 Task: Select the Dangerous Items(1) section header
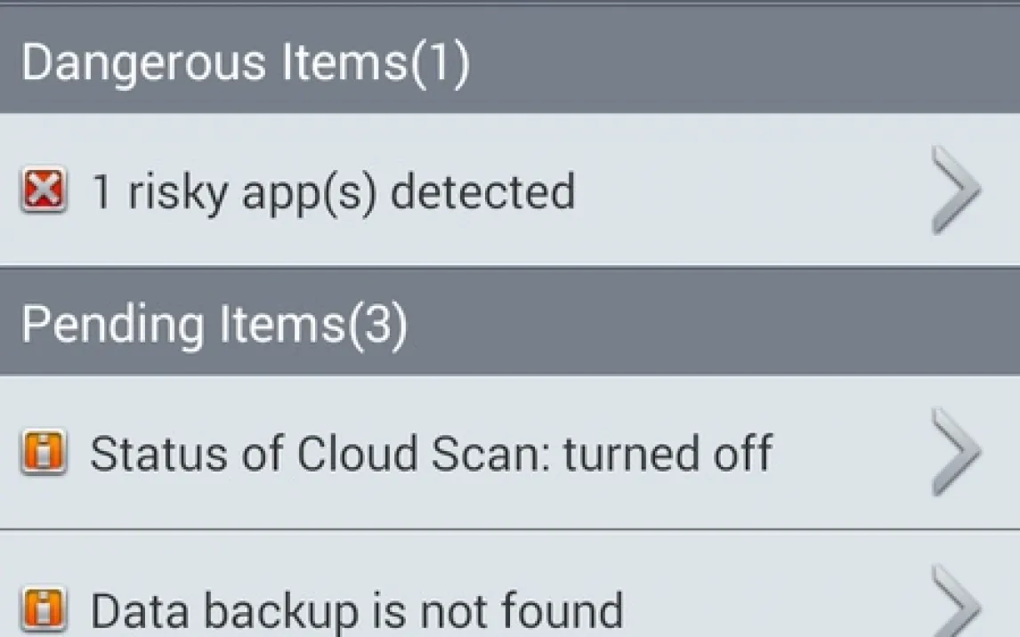point(510,60)
